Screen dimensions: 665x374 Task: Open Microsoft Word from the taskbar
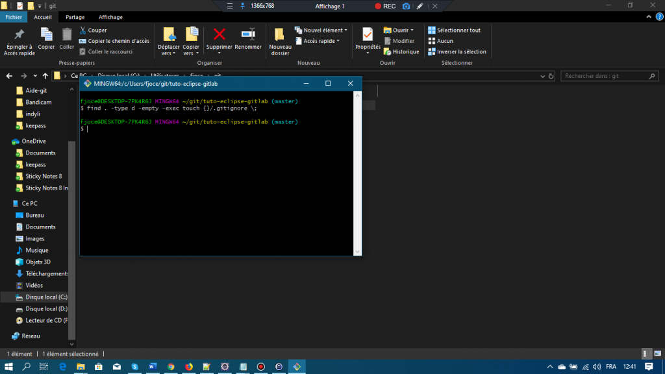click(x=153, y=366)
